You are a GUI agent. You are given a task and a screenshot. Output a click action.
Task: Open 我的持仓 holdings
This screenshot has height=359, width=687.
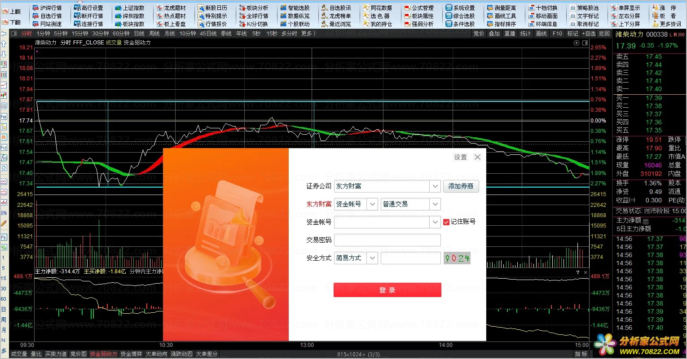[x=378, y=24]
